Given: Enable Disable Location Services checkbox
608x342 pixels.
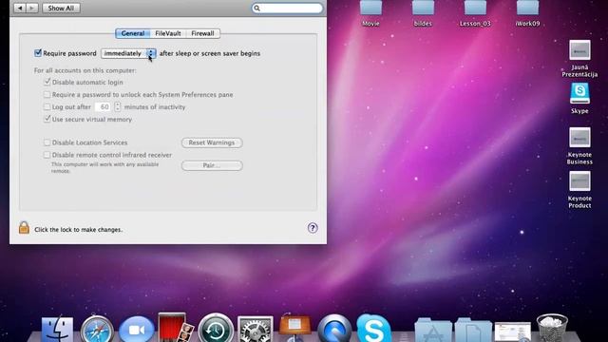Looking at the screenshot, I should point(47,142).
